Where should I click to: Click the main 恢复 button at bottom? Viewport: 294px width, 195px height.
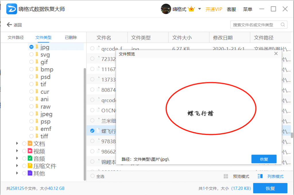coord(270,188)
